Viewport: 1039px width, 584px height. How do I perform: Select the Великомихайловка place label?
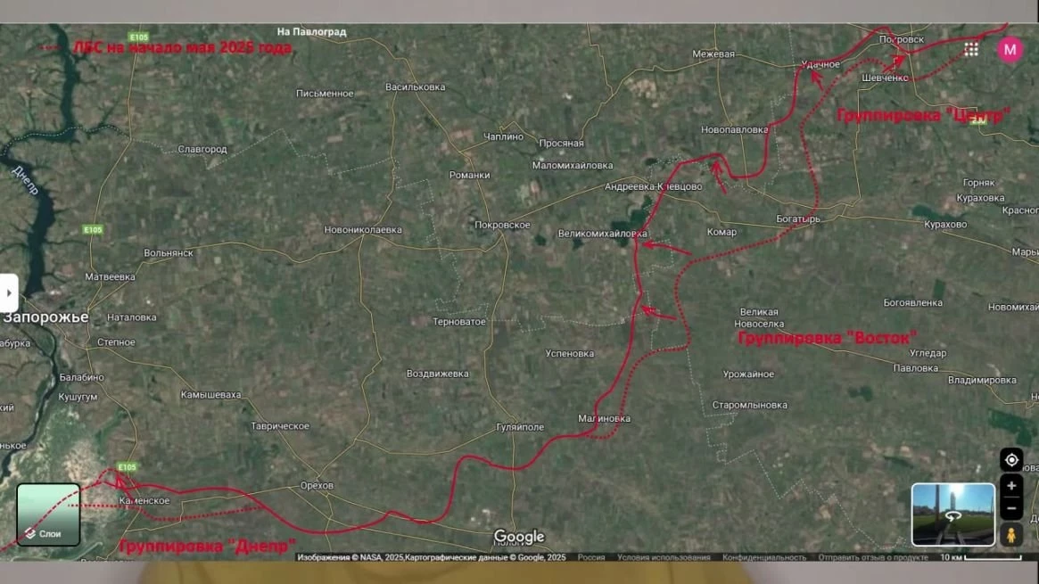[x=602, y=234]
